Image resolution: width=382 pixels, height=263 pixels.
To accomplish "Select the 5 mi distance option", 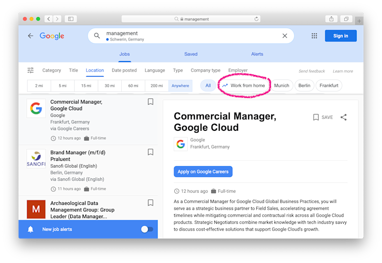I will [x=63, y=86].
